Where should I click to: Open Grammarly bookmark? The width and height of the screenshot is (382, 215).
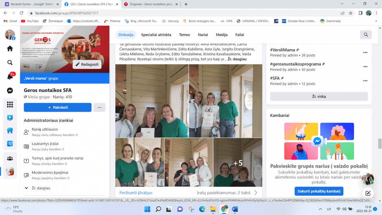(x=331, y=21)
